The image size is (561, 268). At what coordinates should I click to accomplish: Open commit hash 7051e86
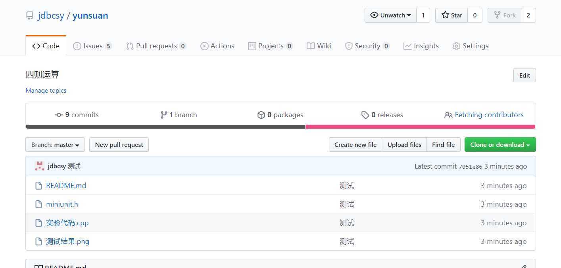click(471, 167)
